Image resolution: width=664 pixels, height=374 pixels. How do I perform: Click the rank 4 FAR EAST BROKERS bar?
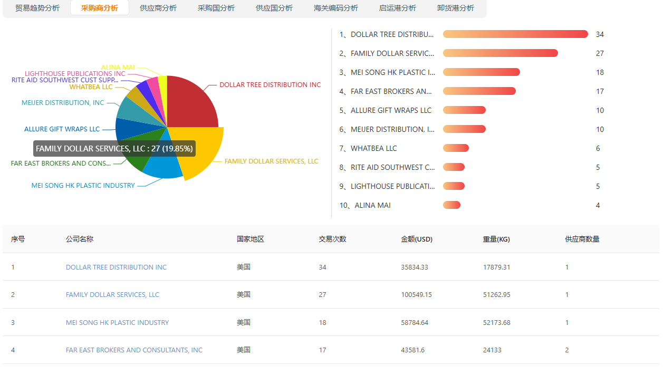[479, 91]
